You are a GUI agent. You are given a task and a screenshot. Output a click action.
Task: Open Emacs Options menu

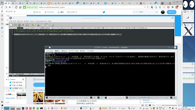coord(20,21)
